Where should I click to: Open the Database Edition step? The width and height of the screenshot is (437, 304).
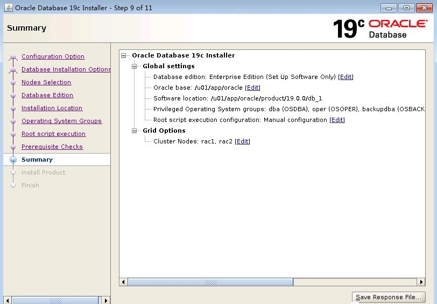(x=47, y=95)
